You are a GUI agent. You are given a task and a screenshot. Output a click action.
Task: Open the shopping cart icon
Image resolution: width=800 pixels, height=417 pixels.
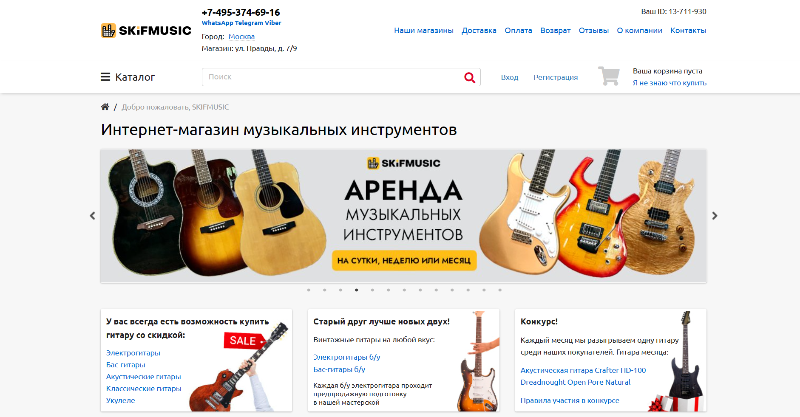(609, 76)
